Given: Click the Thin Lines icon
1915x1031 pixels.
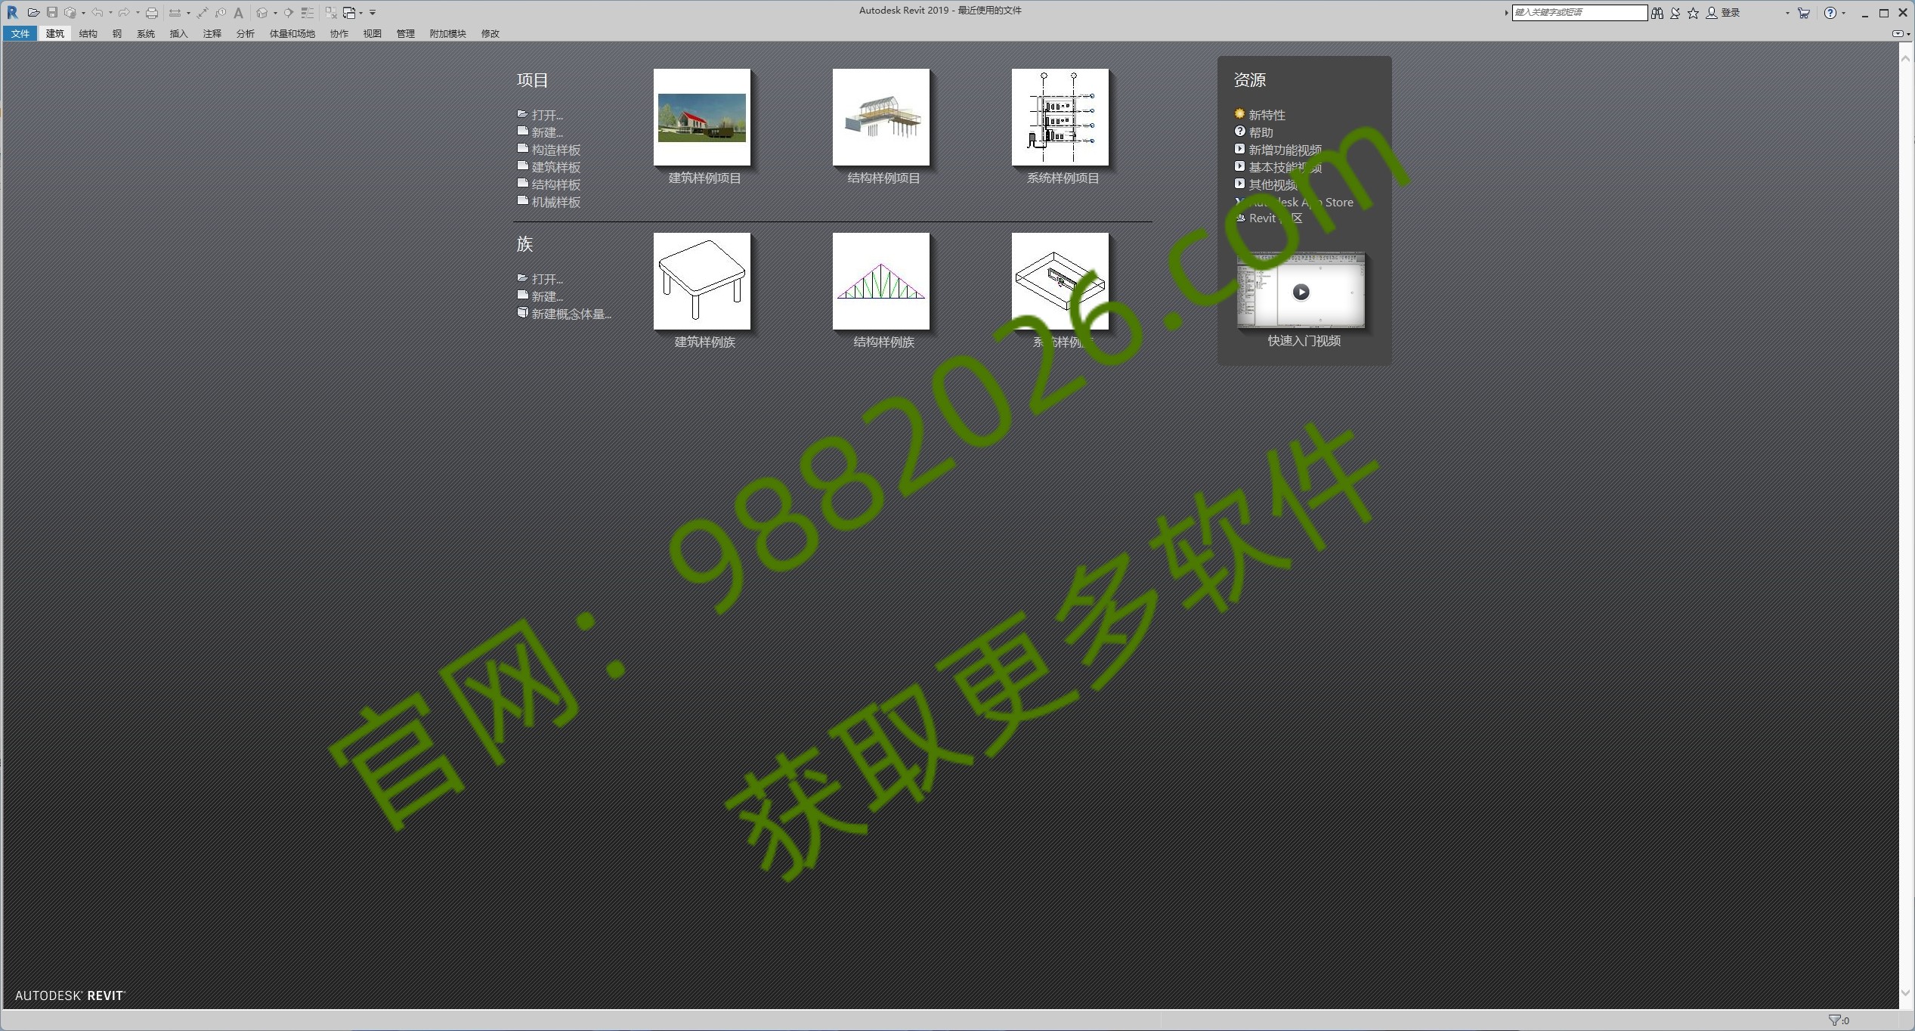Looking at the screenshot, I should click(x=307, y=13).
